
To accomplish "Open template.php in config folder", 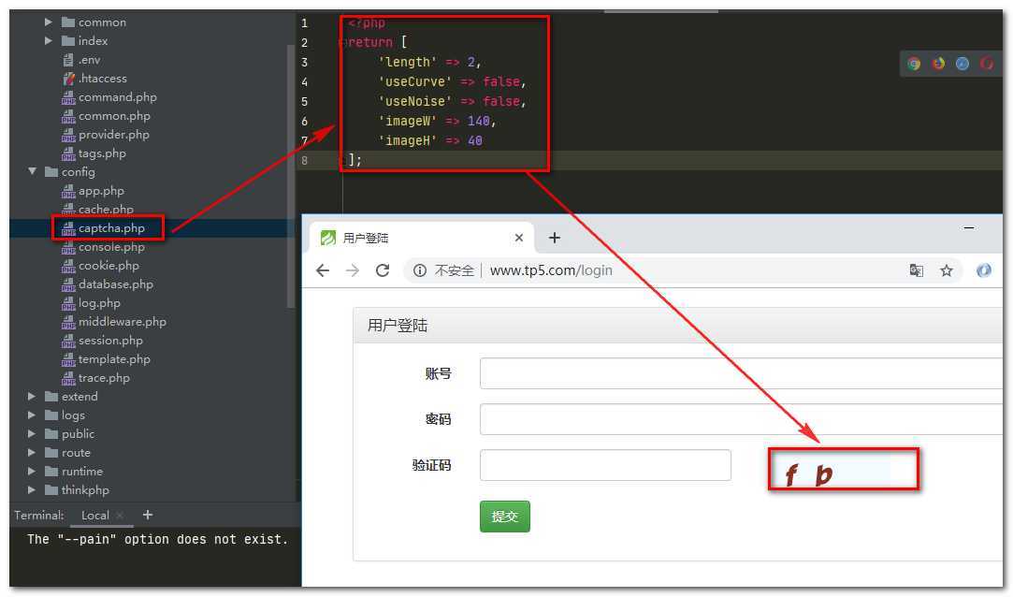I will [x=114, y=360].
